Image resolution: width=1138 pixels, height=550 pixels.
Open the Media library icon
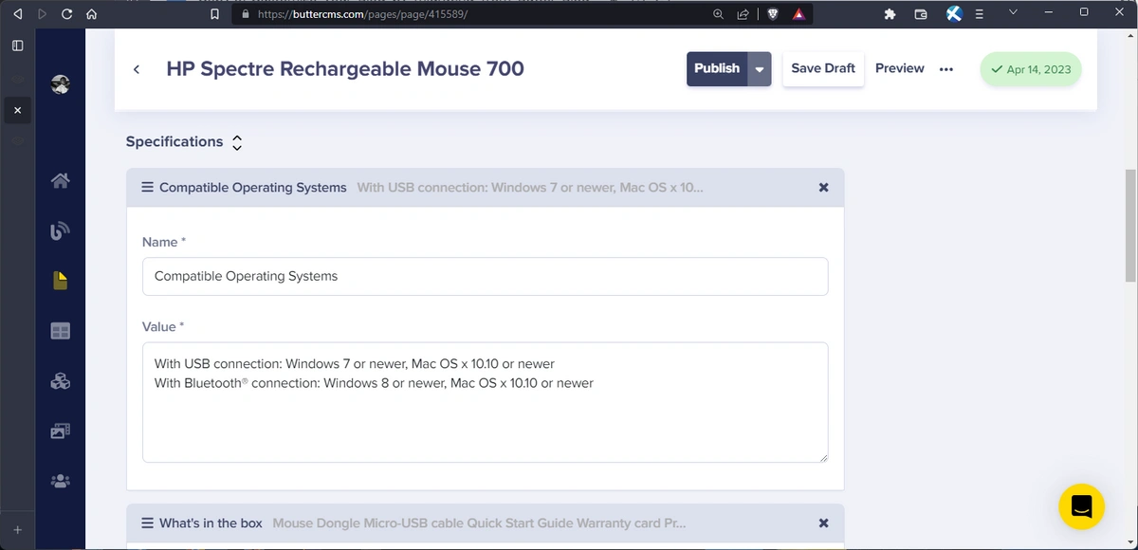60,431
